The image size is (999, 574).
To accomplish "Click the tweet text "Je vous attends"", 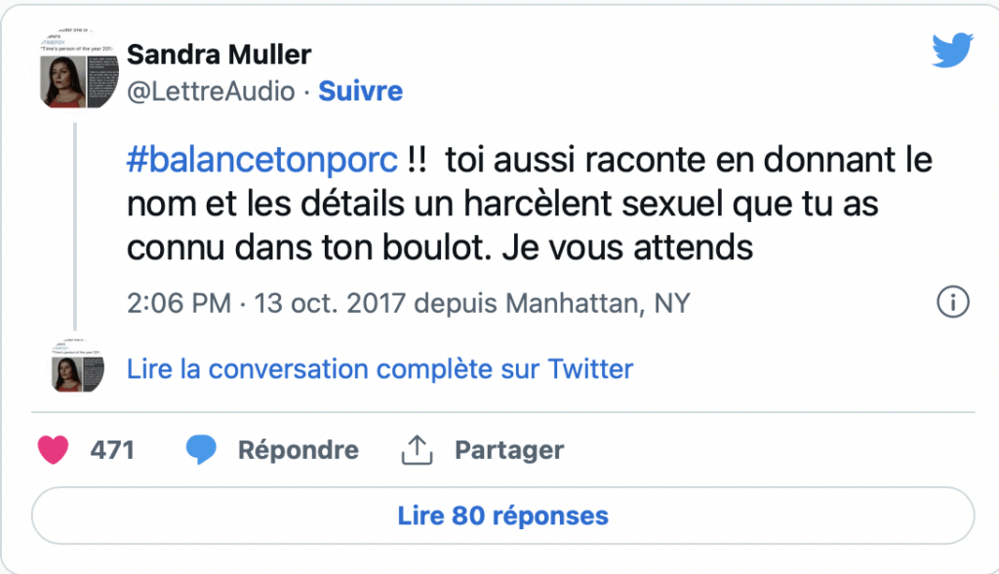I will (x=627, y=248).
